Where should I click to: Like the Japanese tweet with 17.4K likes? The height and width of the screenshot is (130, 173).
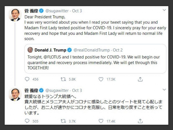(101, 121)
